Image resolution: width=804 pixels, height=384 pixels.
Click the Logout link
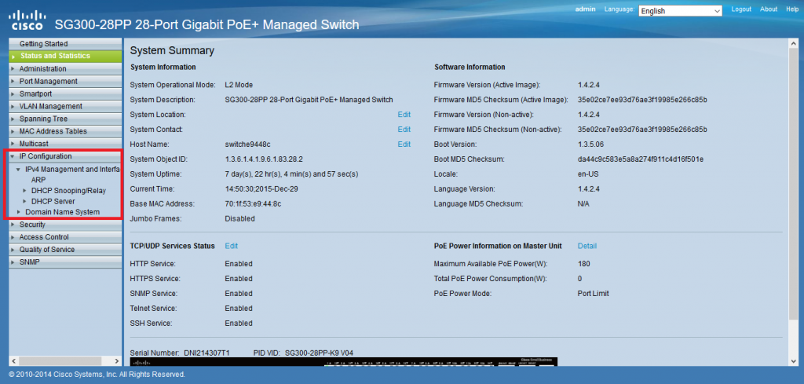(x=741, y=9)
